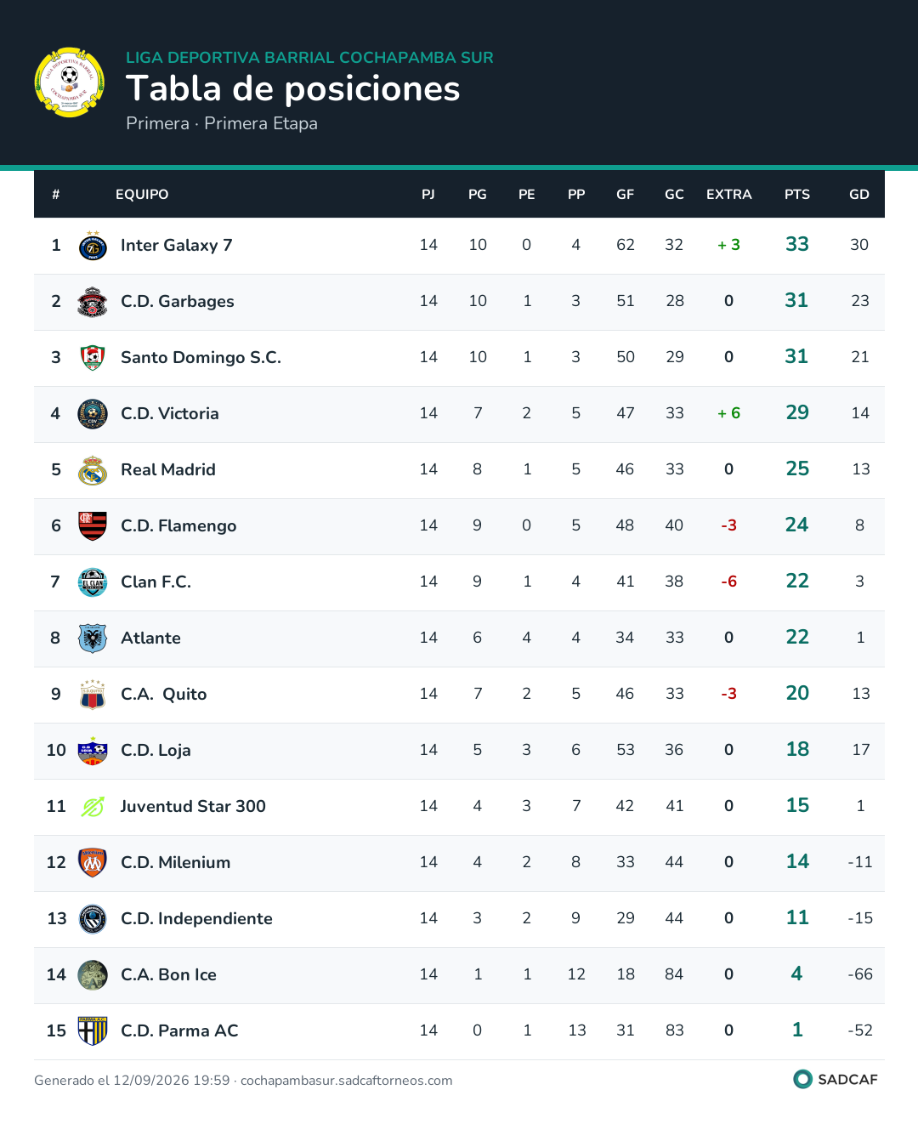Select the GD column header

pyautogui.click(x=859, y=195)
